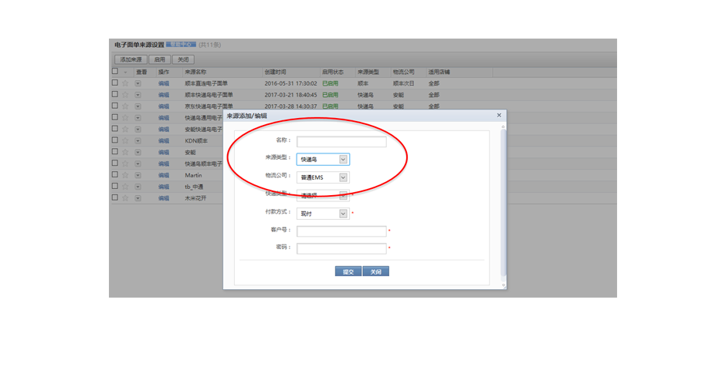Open the 付款方式 dropdown

344,214
